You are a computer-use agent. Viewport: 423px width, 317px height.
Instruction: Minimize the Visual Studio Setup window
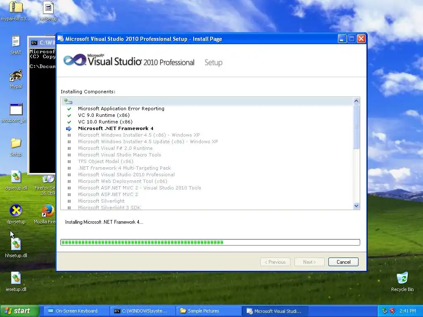pos(342,39)
